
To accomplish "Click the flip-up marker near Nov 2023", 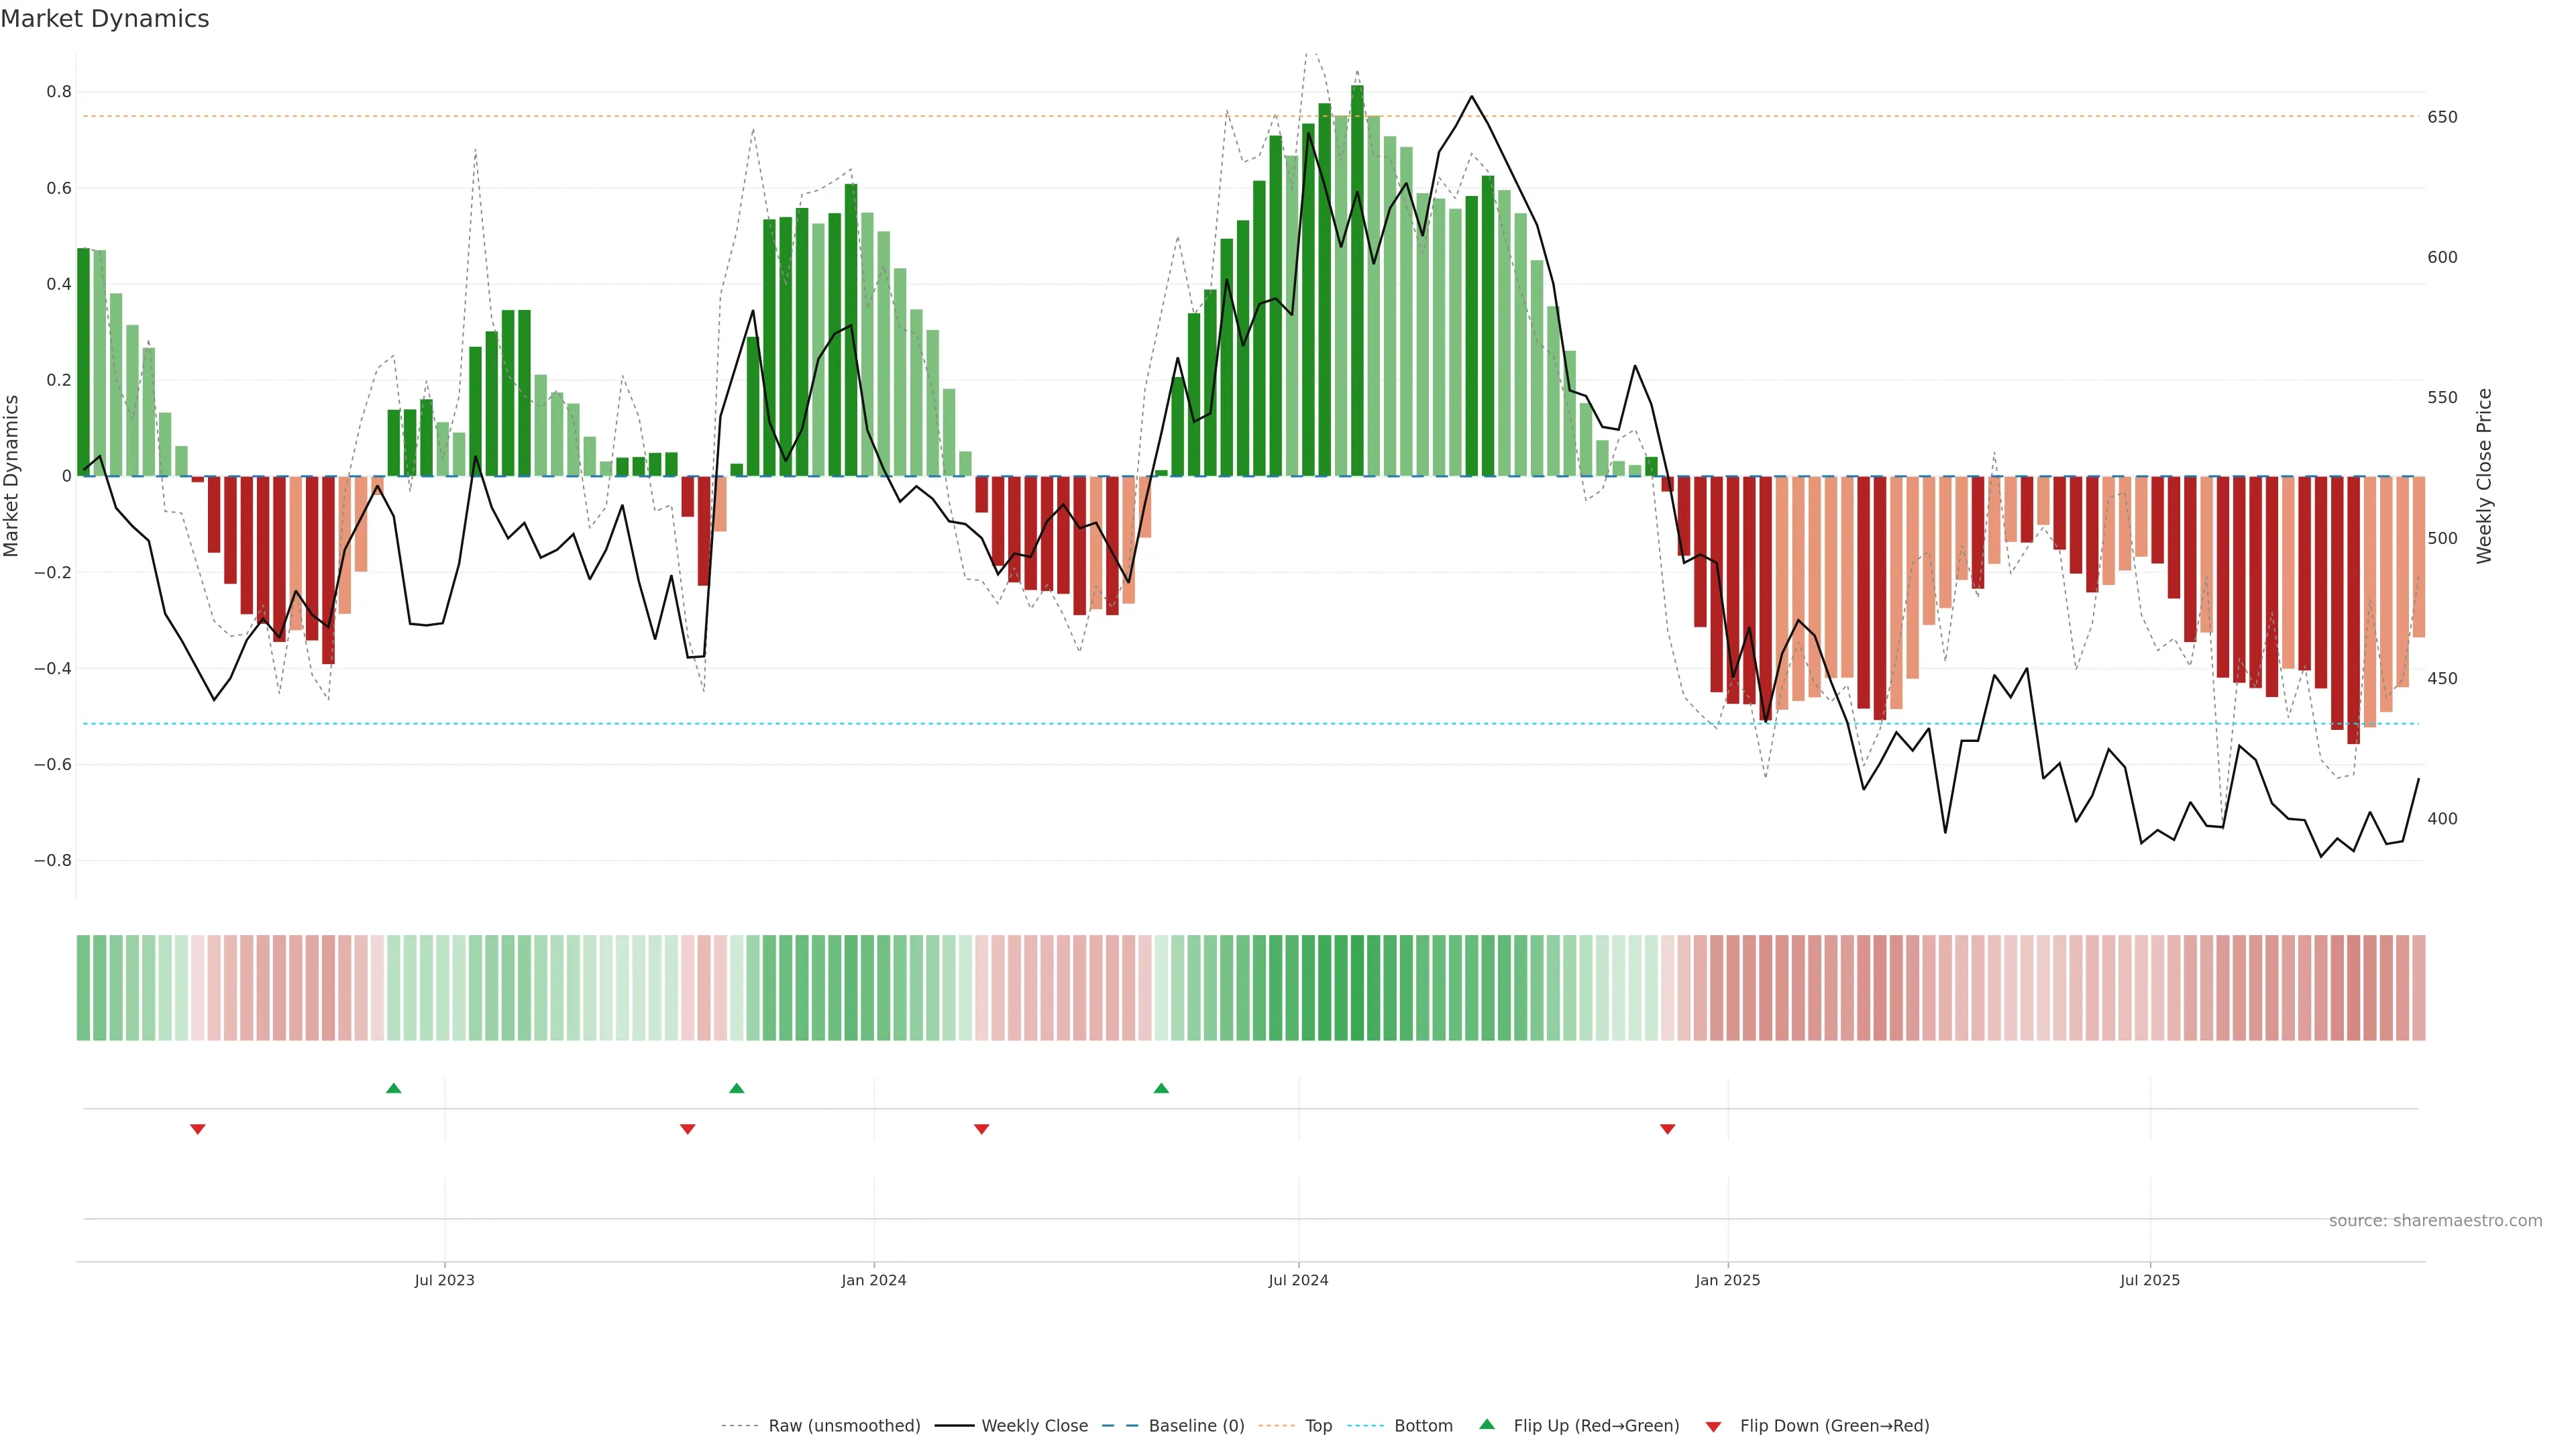I will pos(737,1088).
